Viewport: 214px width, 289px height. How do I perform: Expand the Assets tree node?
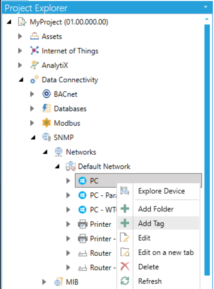click(20, 36)
